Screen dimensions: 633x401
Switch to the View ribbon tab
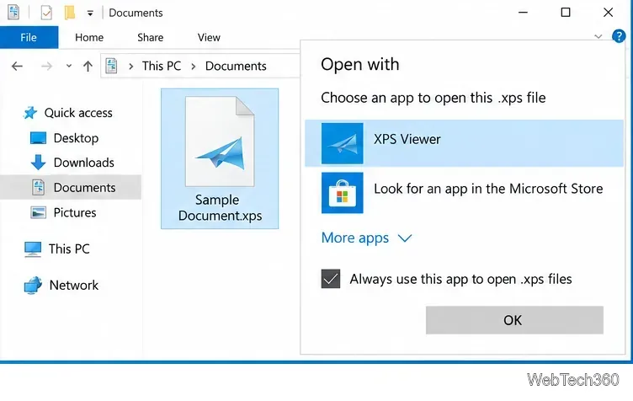pyautogui.click(x=209, y=38)
